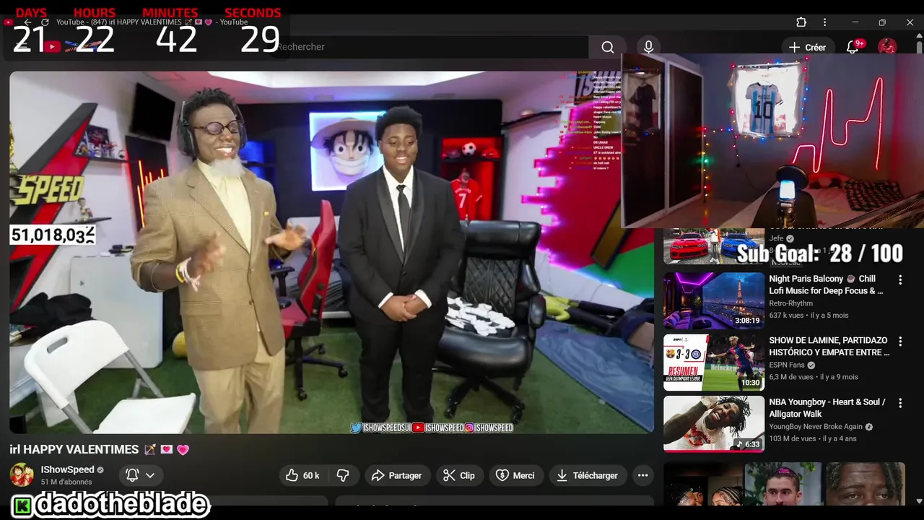Reload the page with the refresh arrow
Screen dimensions: 924x520
click(45, 22)
